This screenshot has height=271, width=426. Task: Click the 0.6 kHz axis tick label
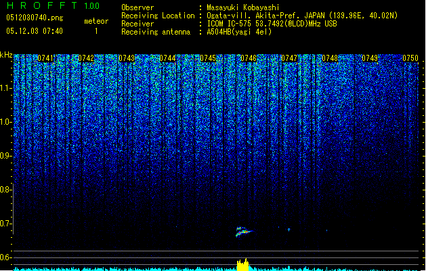pyautogui.click(x=5, y=257)
